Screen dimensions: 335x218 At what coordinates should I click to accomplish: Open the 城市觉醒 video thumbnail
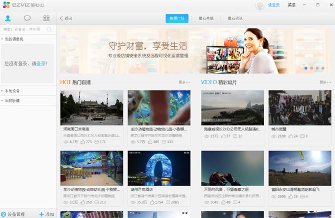coord(300,108)
